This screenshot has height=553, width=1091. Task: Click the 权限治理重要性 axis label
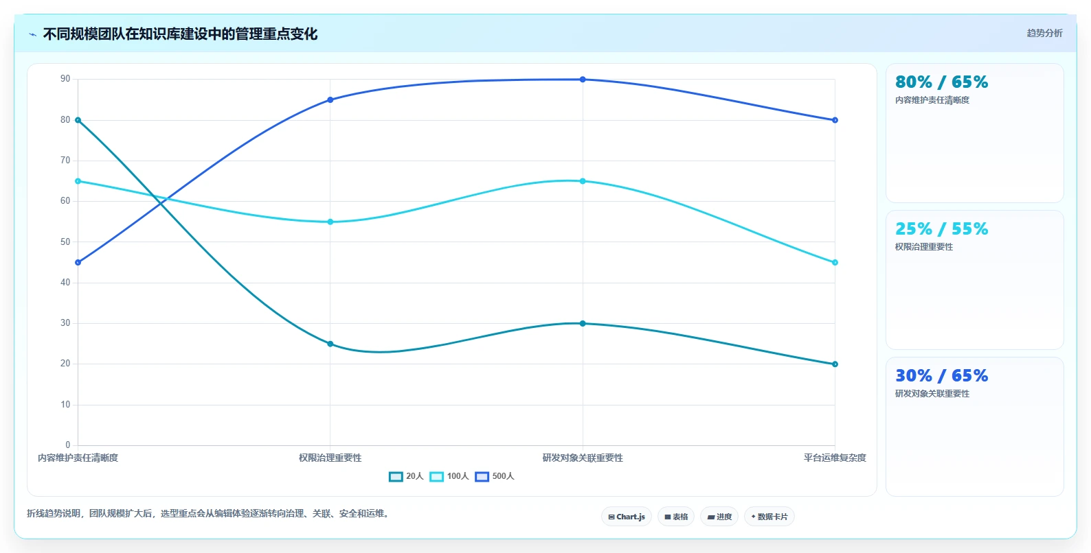(x=330, y=458)
